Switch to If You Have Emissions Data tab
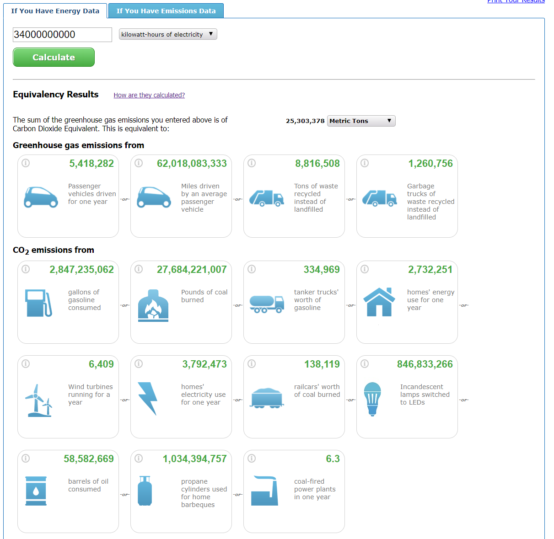554x539 pixels. [166, 11]
